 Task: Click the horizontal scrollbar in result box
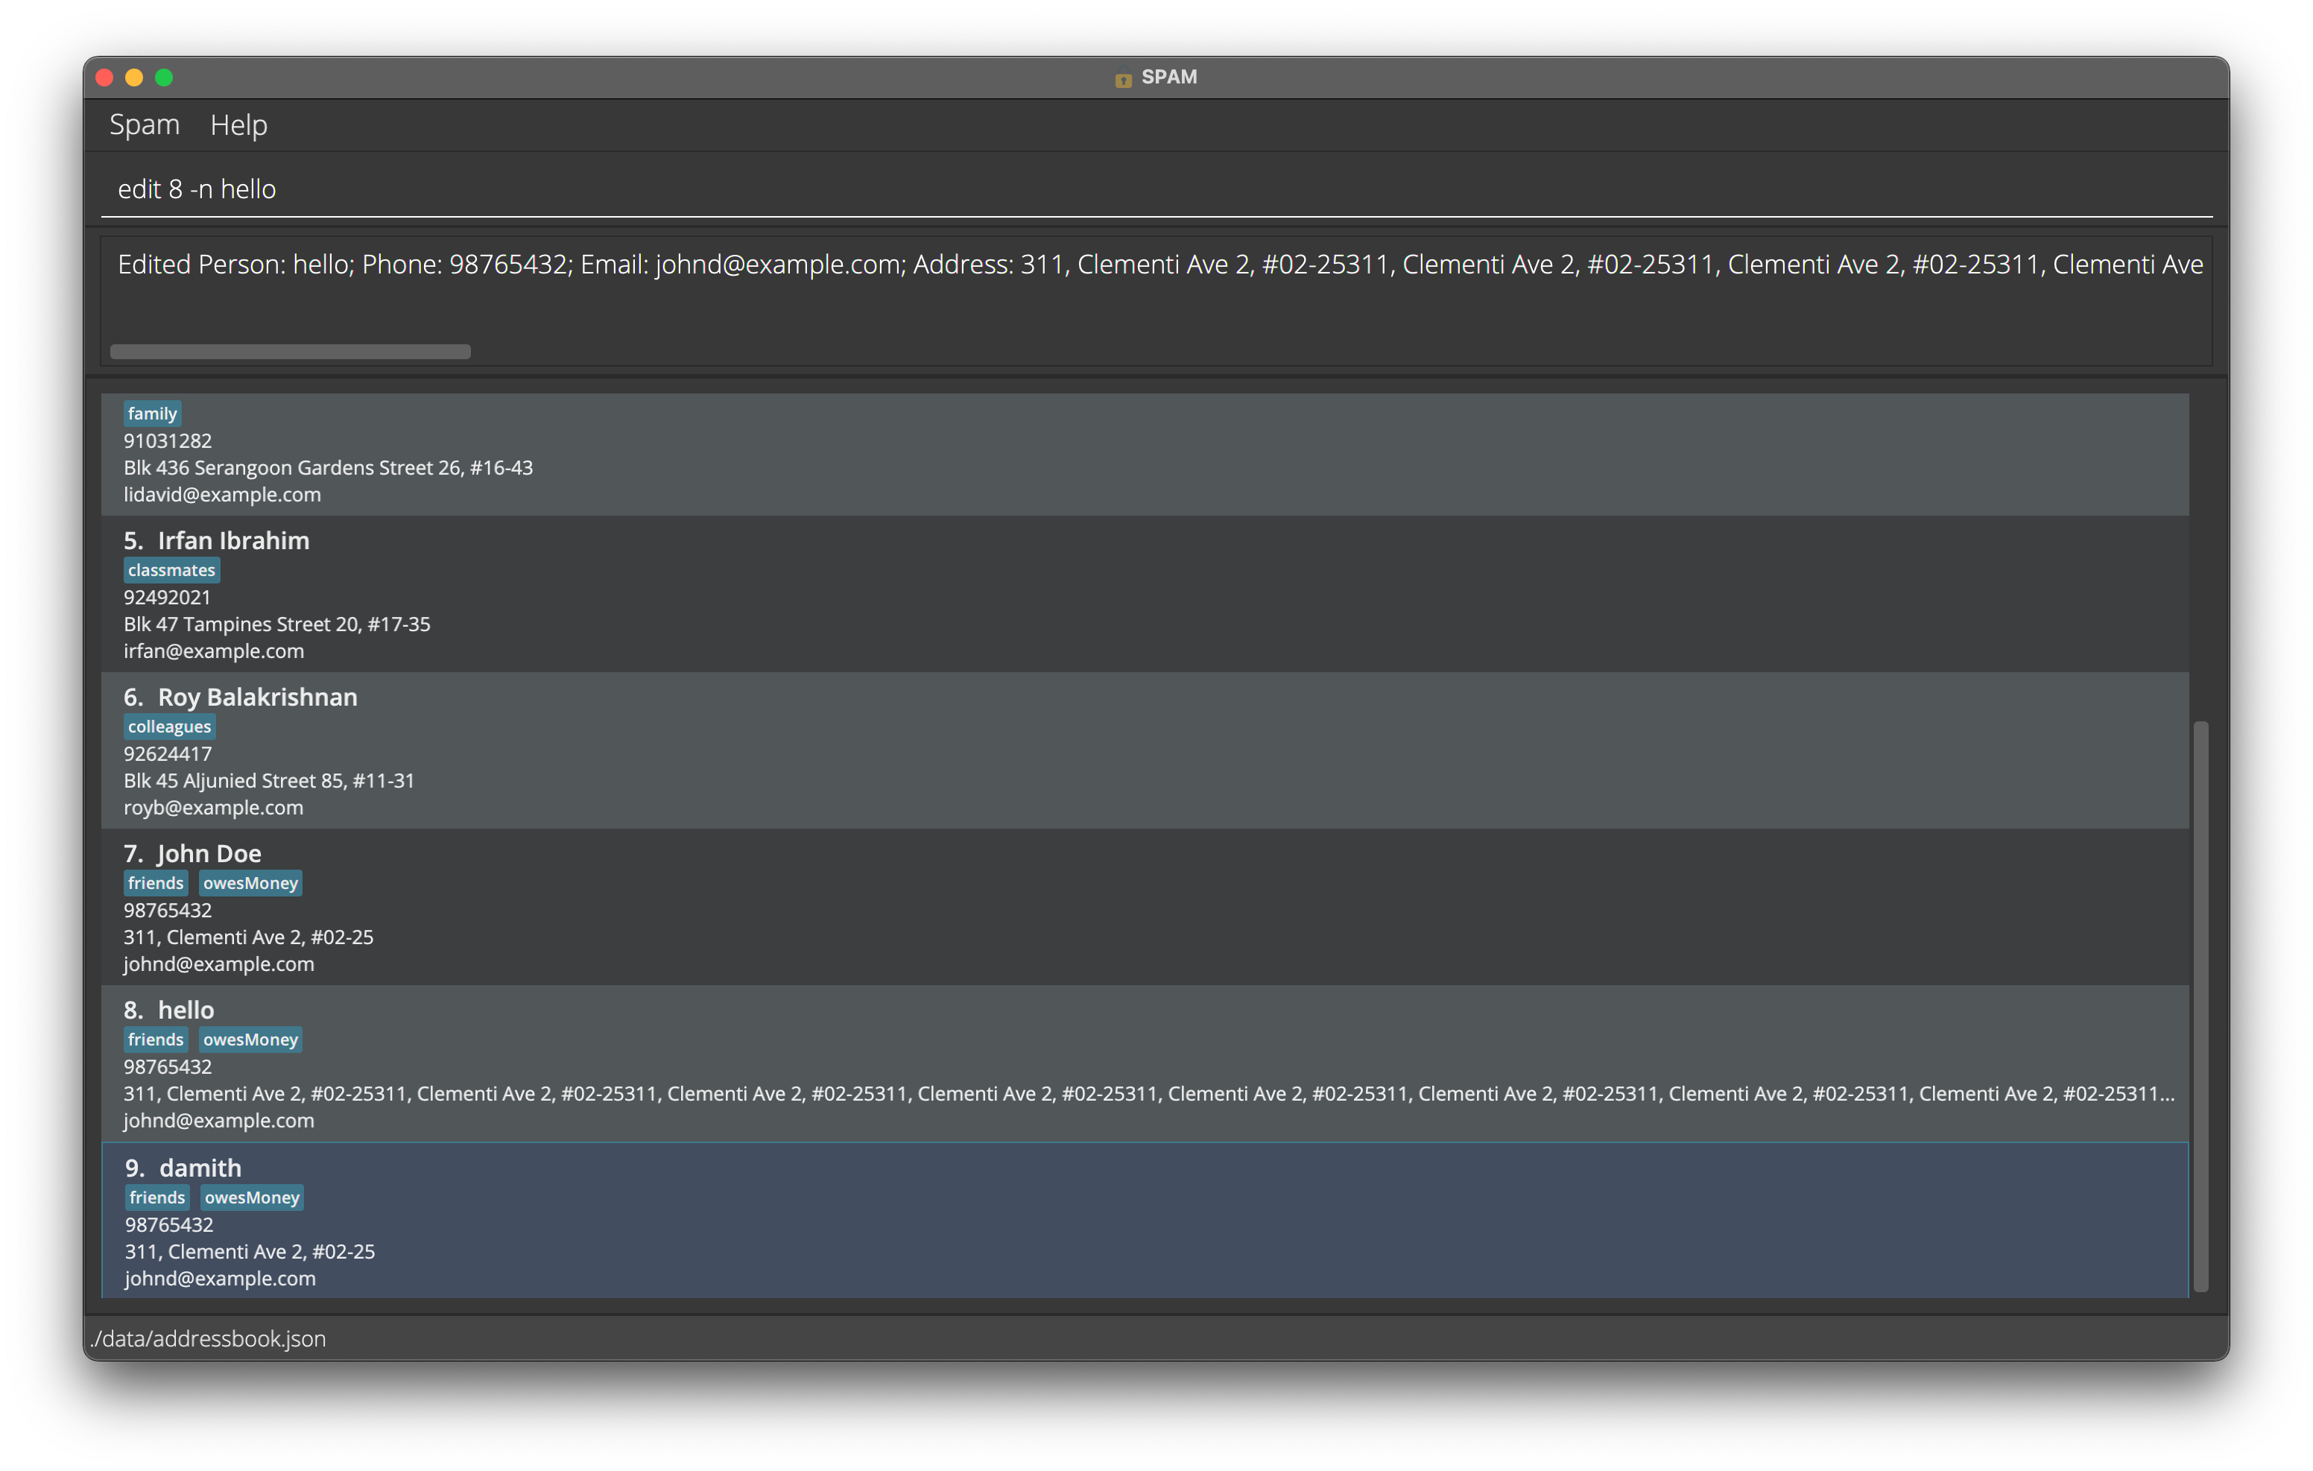(x=290, y=352)
